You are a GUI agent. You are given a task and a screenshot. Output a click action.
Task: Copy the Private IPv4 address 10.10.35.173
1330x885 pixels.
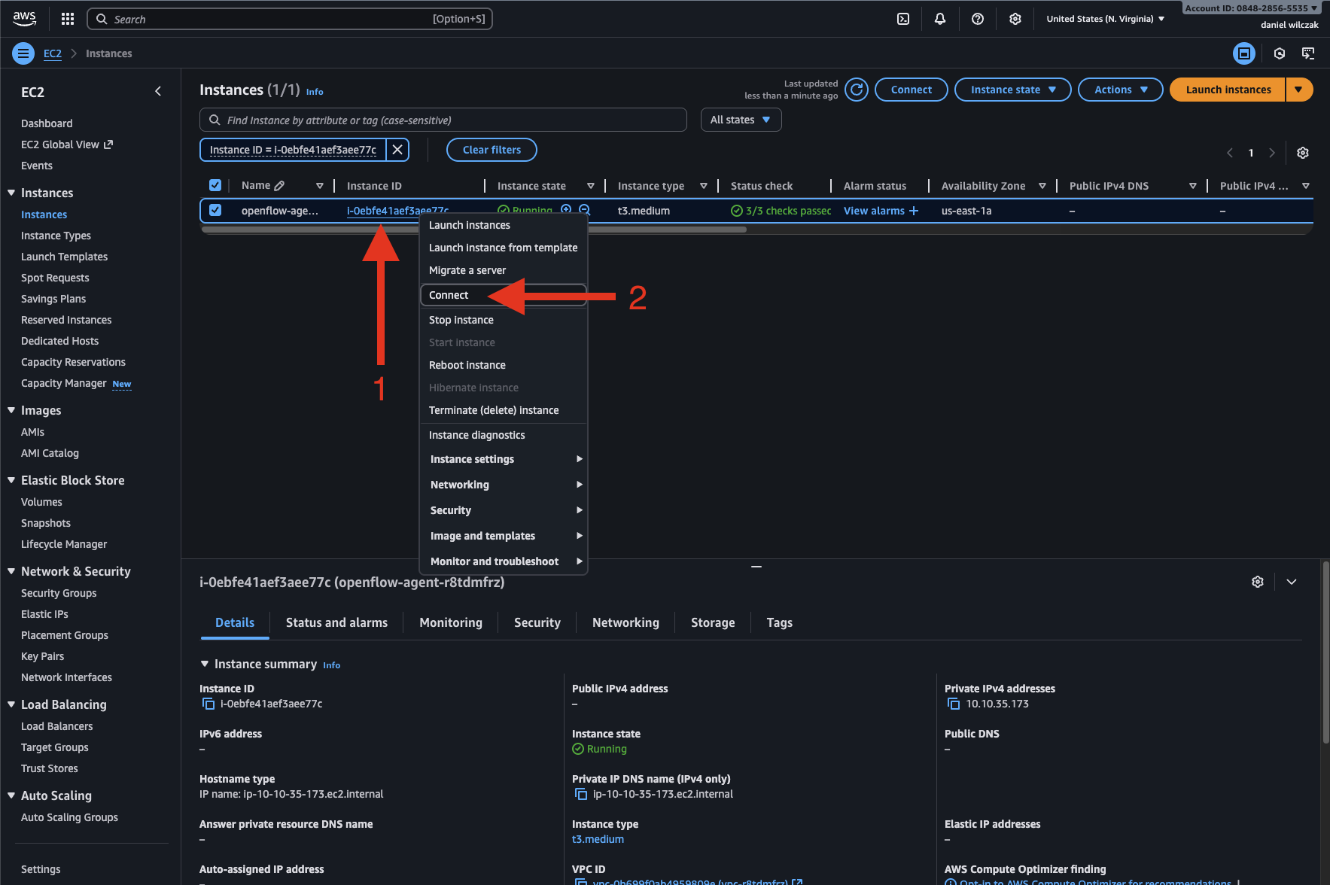pos(954,704)
